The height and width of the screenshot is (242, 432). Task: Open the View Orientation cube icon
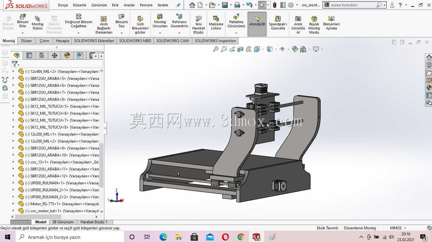[257, 49]
